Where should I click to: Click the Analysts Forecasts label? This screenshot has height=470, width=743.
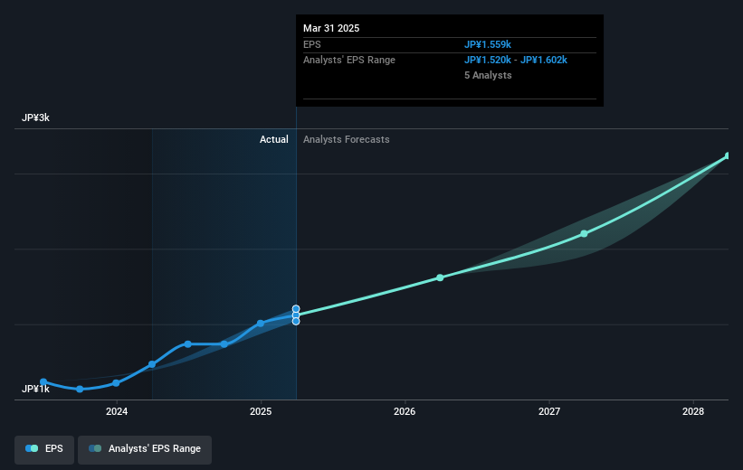pyautogui.click(x=347, y=139)
